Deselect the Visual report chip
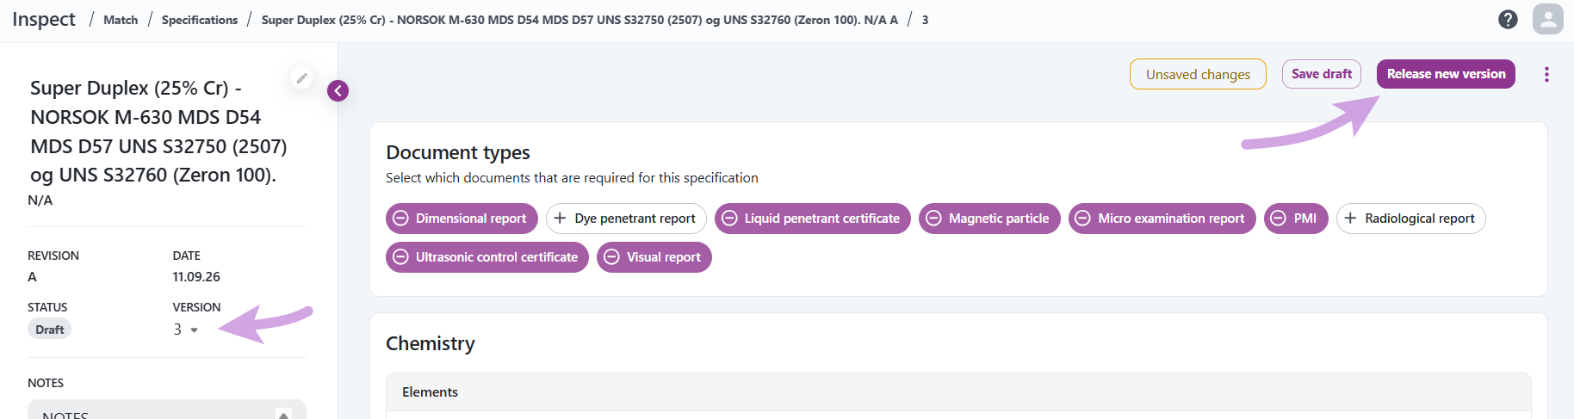1574x419 pixels. pos(654,257)
